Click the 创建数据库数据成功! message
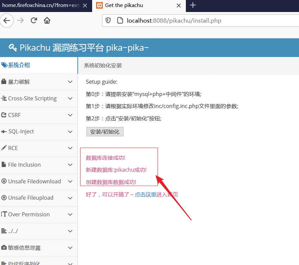Screen dimensions: 299x265 click(x=111, y=182)
